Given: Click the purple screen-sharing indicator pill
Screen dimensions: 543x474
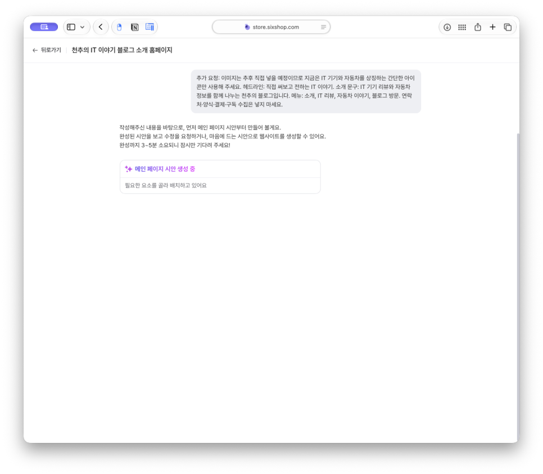Looking at the screenshot, I should tap(44, 27).
